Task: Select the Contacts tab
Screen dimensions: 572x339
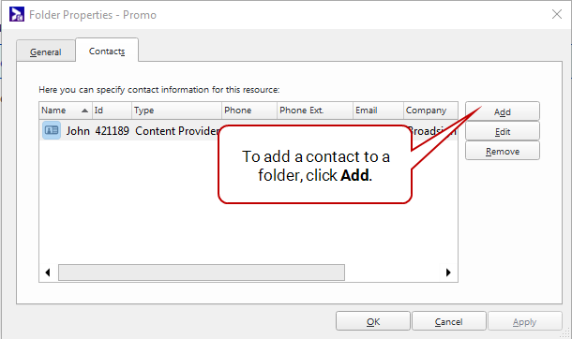Action: point(107,51)
